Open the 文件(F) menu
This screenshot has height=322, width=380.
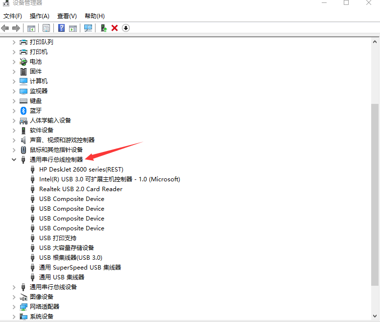point(13,16)
